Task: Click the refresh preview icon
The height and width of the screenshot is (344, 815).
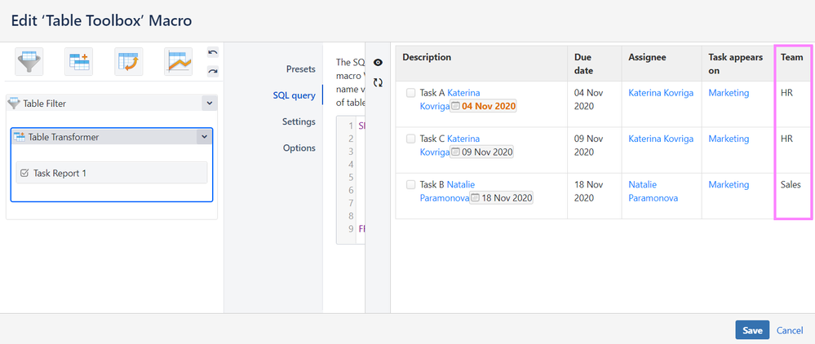Action: 378,82
